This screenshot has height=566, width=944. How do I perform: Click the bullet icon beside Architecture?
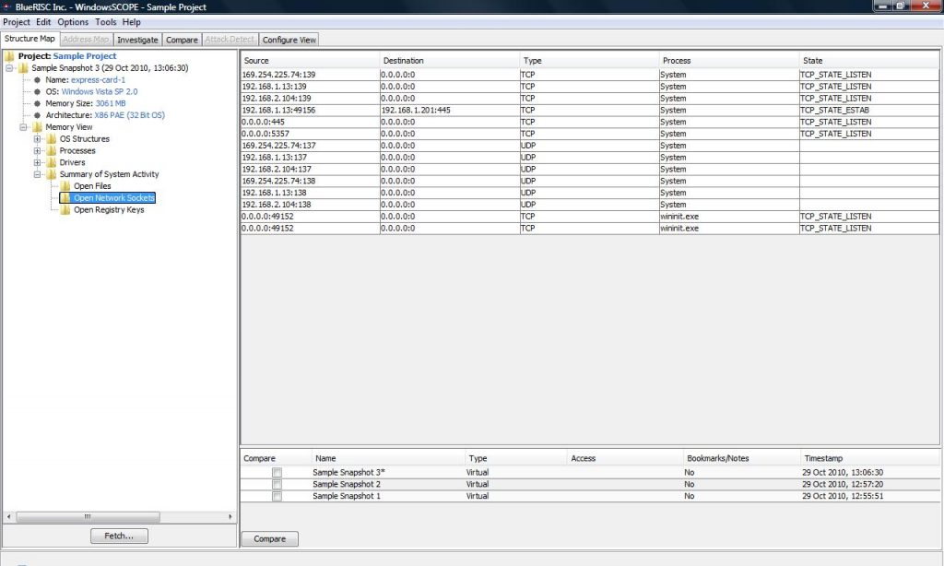tap(37, 115)
